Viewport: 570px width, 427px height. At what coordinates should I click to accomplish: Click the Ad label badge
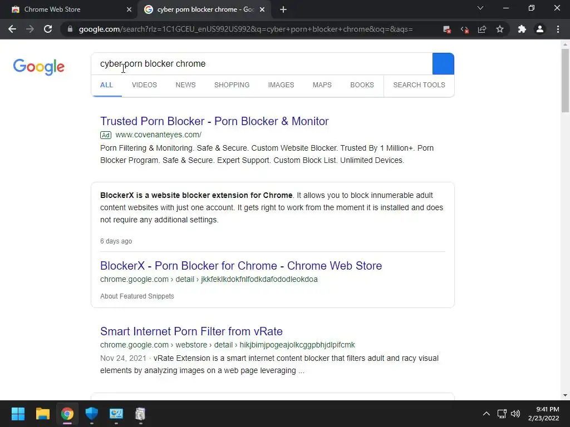click(x=106, y=135)
